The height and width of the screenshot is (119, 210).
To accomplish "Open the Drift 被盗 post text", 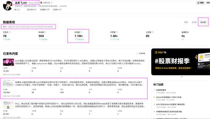I will click(x=80, y=62).
